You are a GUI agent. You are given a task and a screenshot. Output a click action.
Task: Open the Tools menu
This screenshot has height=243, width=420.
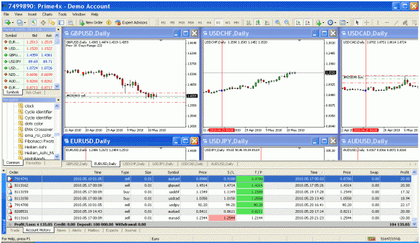pyautogui.click(x=62, y=14)
